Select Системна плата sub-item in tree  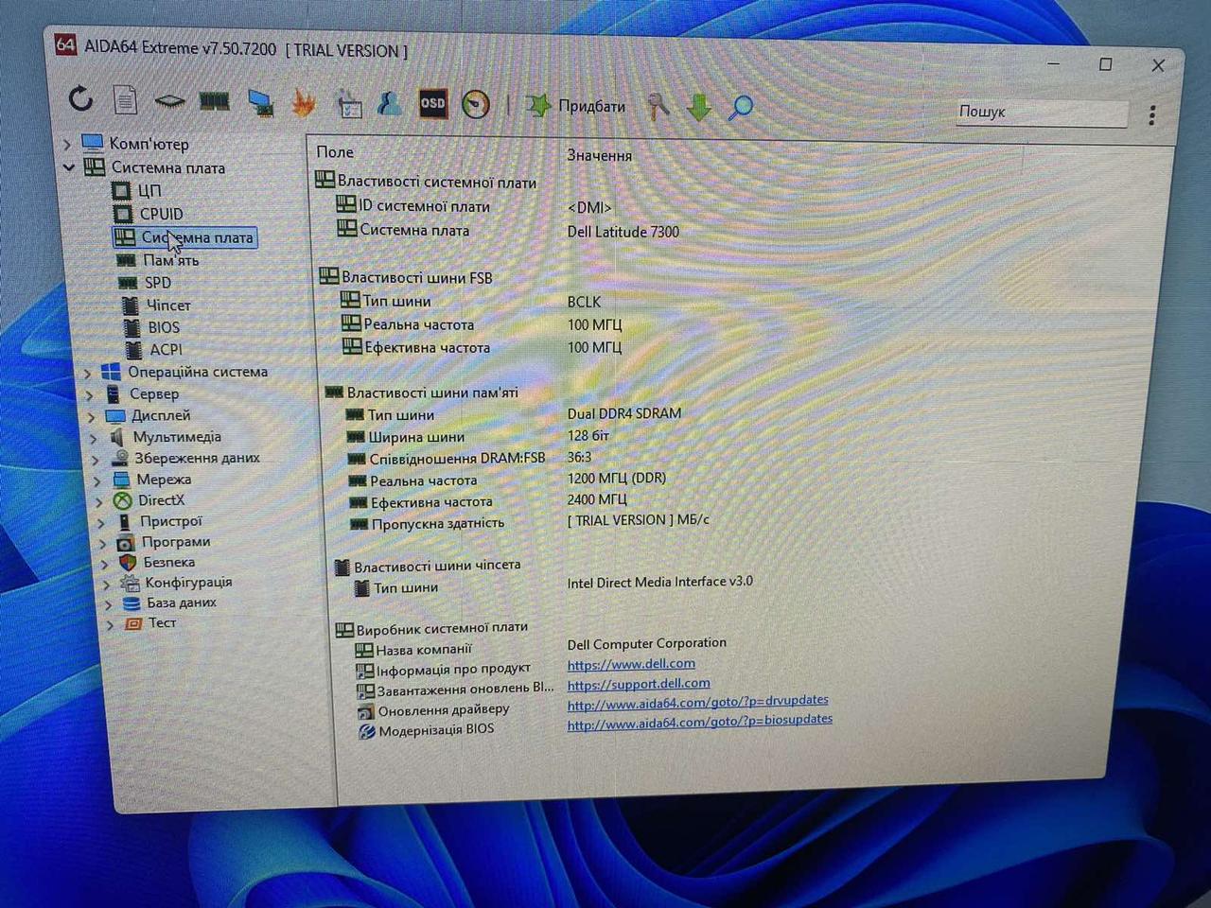click(x=184, y=237)
